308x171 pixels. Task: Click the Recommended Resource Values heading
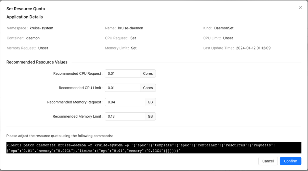tap(37, 62)
